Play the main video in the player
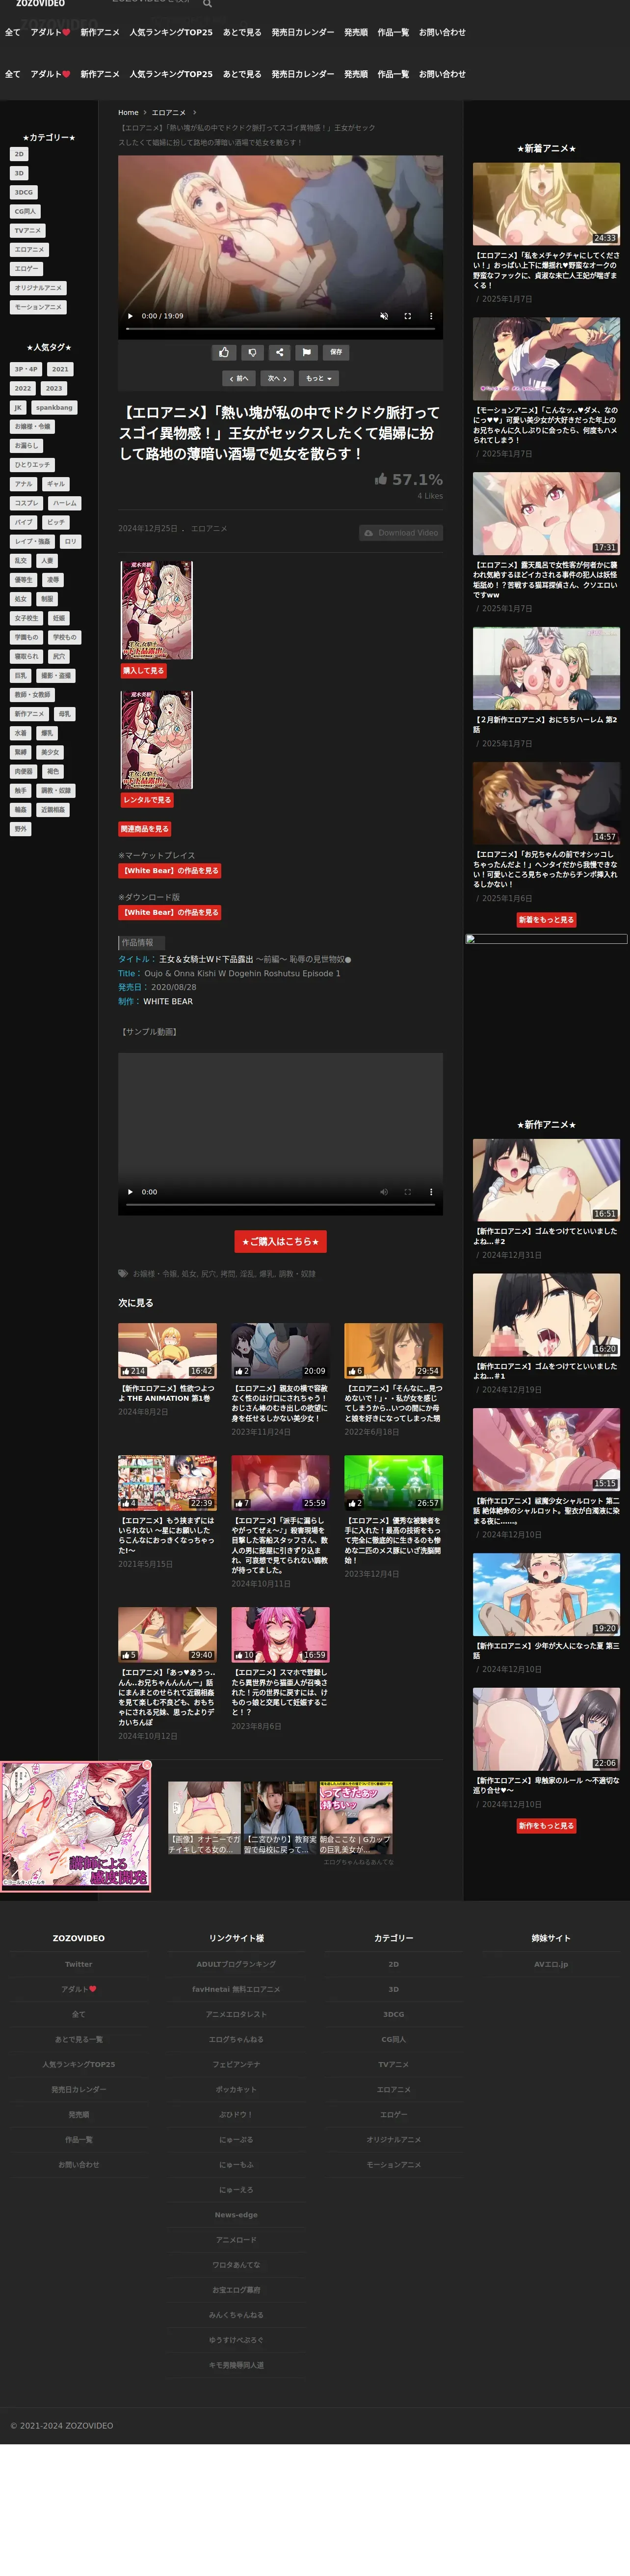 pyautogui.click(x=130, y=316)
